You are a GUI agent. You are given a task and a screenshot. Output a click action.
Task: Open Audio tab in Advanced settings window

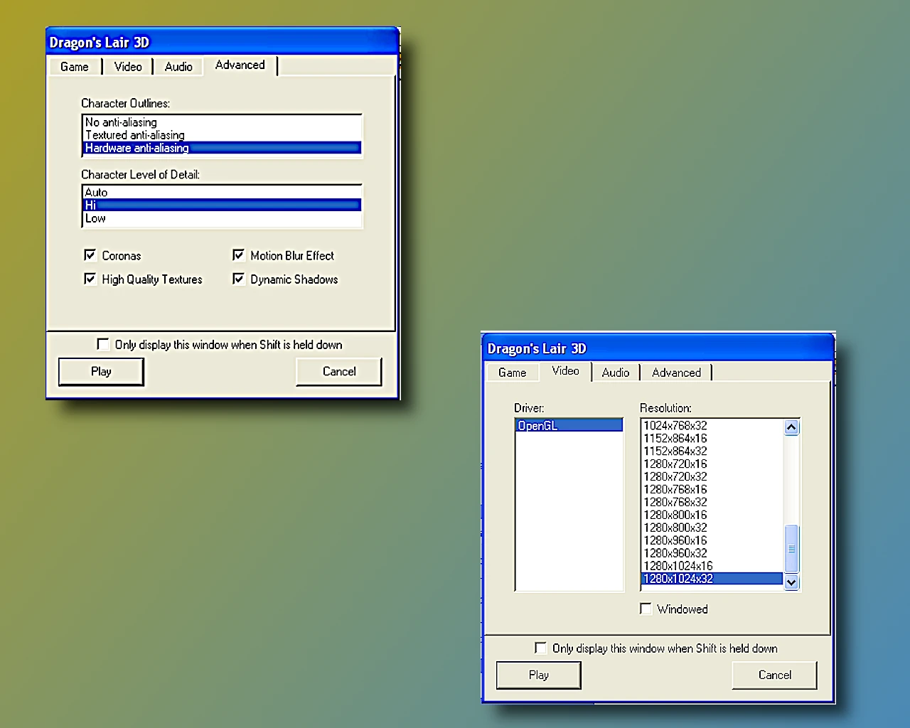click(x=178, y=67)
